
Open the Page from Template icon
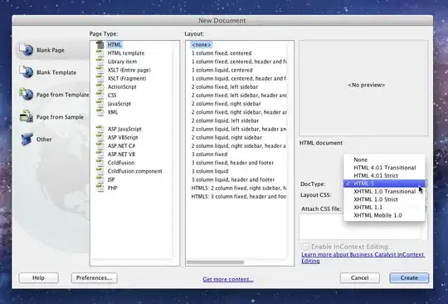tap(27, 94)
